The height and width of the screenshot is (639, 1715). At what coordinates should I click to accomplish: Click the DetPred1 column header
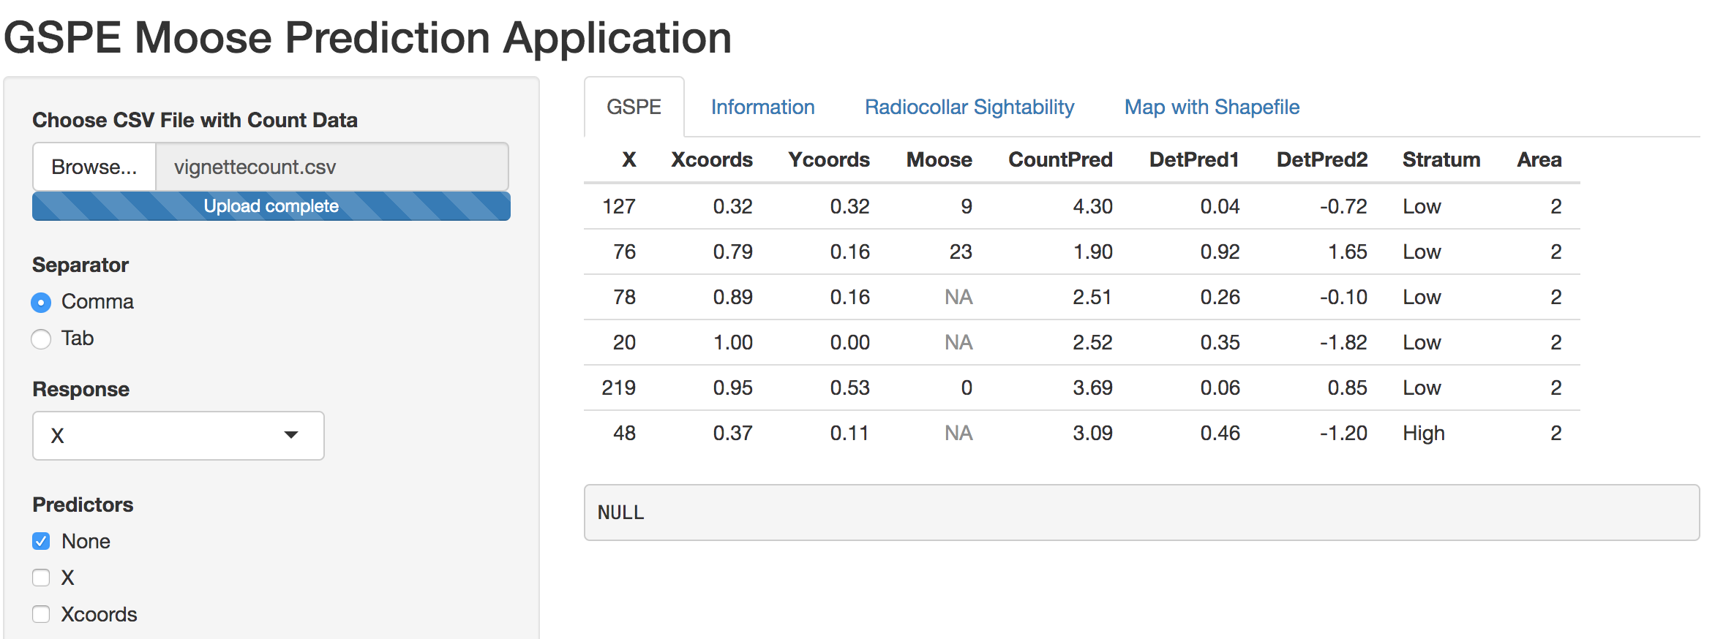point(1194,159)
